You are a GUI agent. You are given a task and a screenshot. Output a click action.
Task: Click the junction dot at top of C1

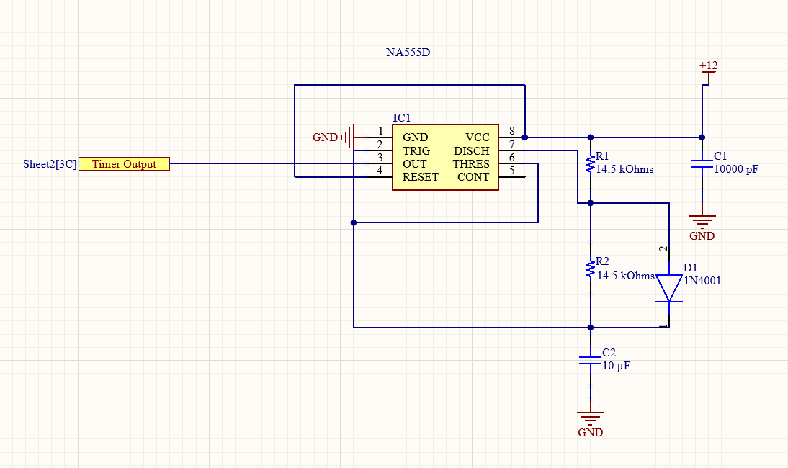click(x=702, y=137)
